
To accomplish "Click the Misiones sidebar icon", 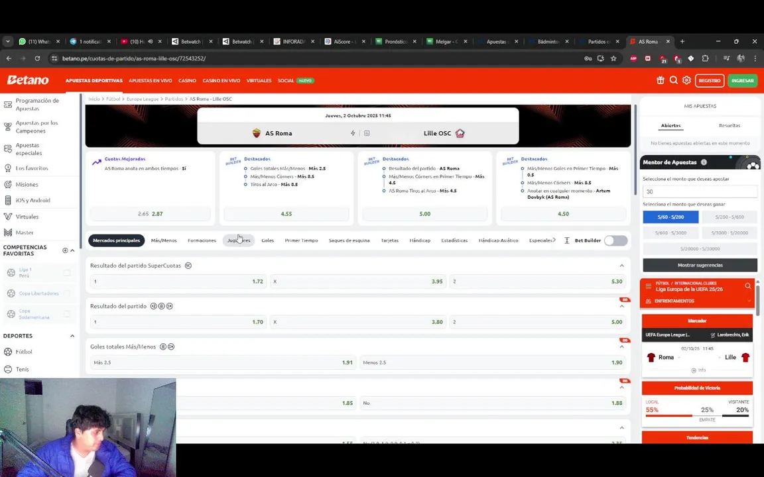I will pos(8,184).
